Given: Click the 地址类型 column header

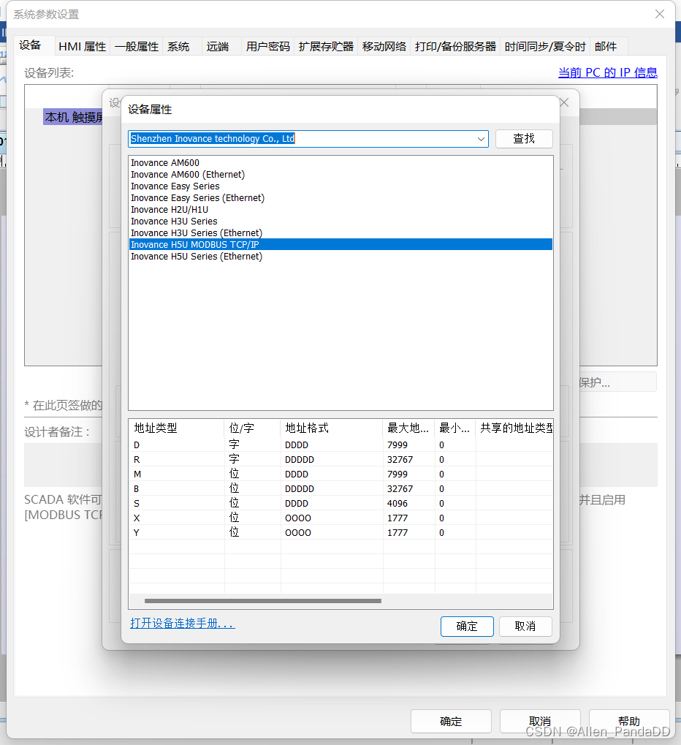Looking at the screenshot, I should pyautogui.click(x=176, y=428).
